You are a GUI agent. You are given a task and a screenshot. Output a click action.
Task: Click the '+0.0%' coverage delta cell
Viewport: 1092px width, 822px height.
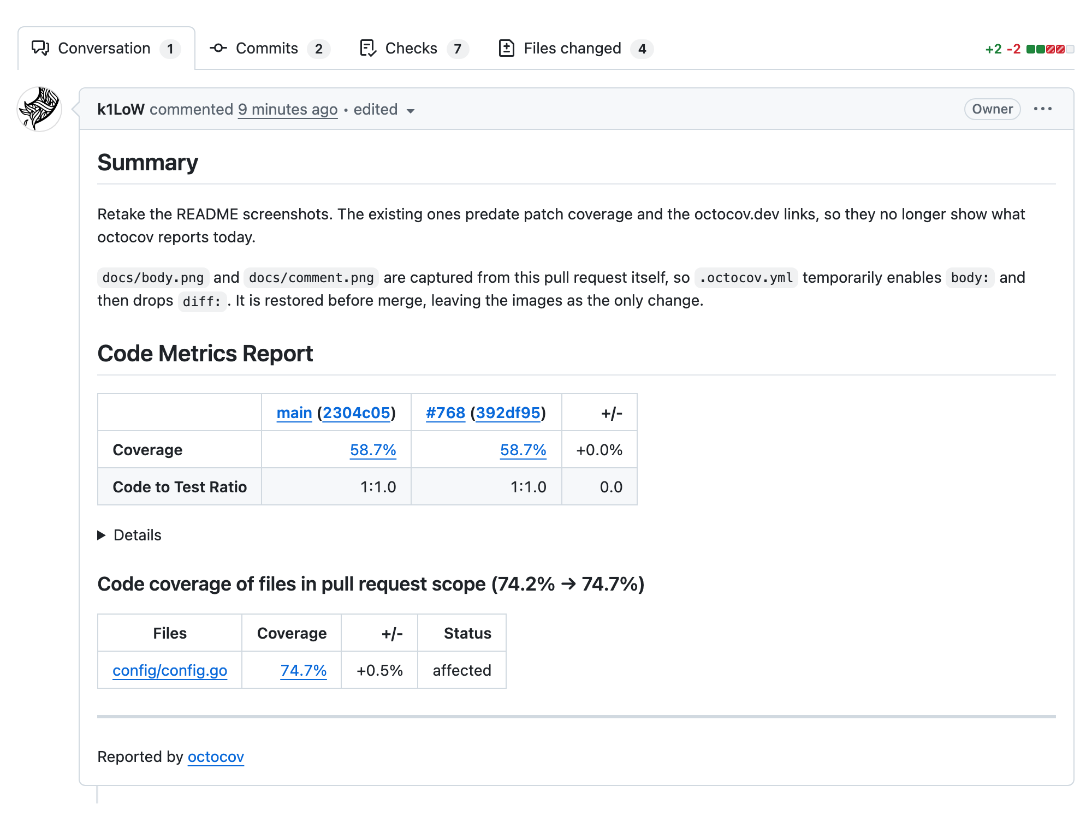pos(600,450)
